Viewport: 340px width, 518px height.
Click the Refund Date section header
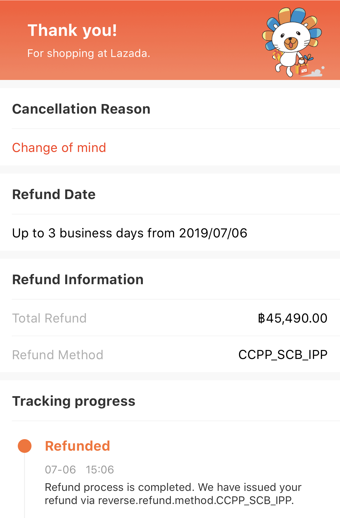pos(54,194)
